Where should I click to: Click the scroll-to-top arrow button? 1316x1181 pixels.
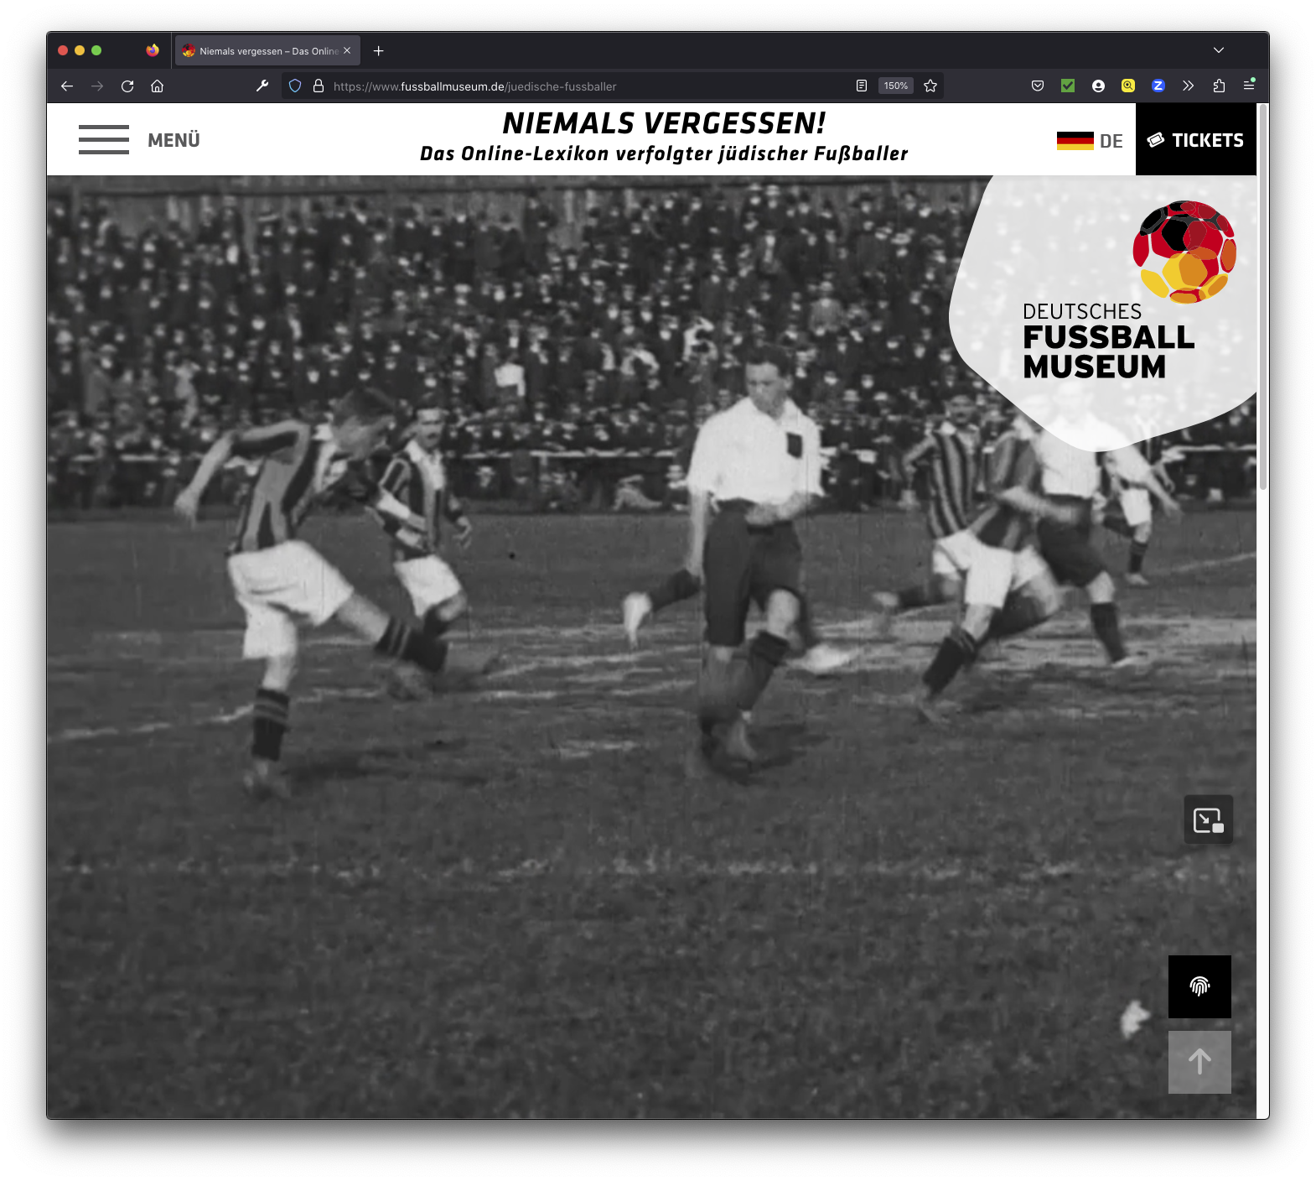pyautogui.click(x=1199, y=1062)
